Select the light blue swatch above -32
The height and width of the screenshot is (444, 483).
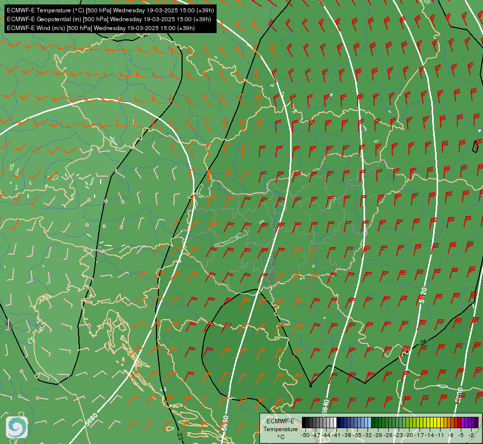370,422
